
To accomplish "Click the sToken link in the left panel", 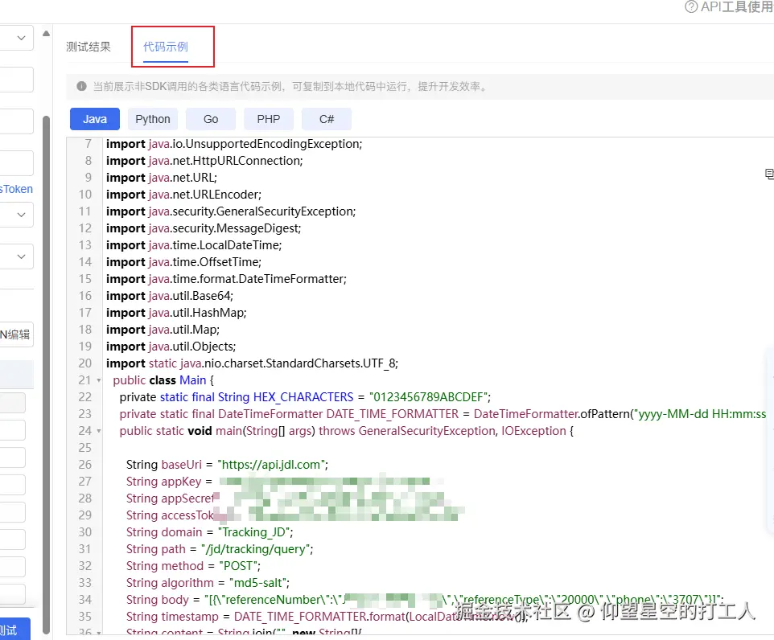I will click(16, 189).
